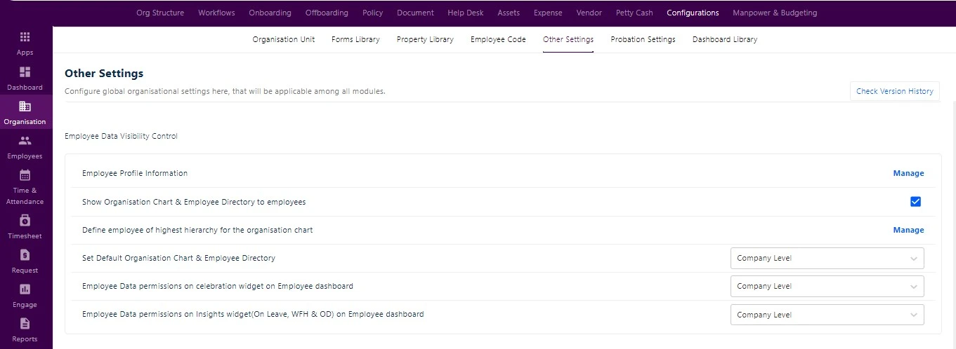
Task: Click the Check Version History button
Action: (894, 91)
